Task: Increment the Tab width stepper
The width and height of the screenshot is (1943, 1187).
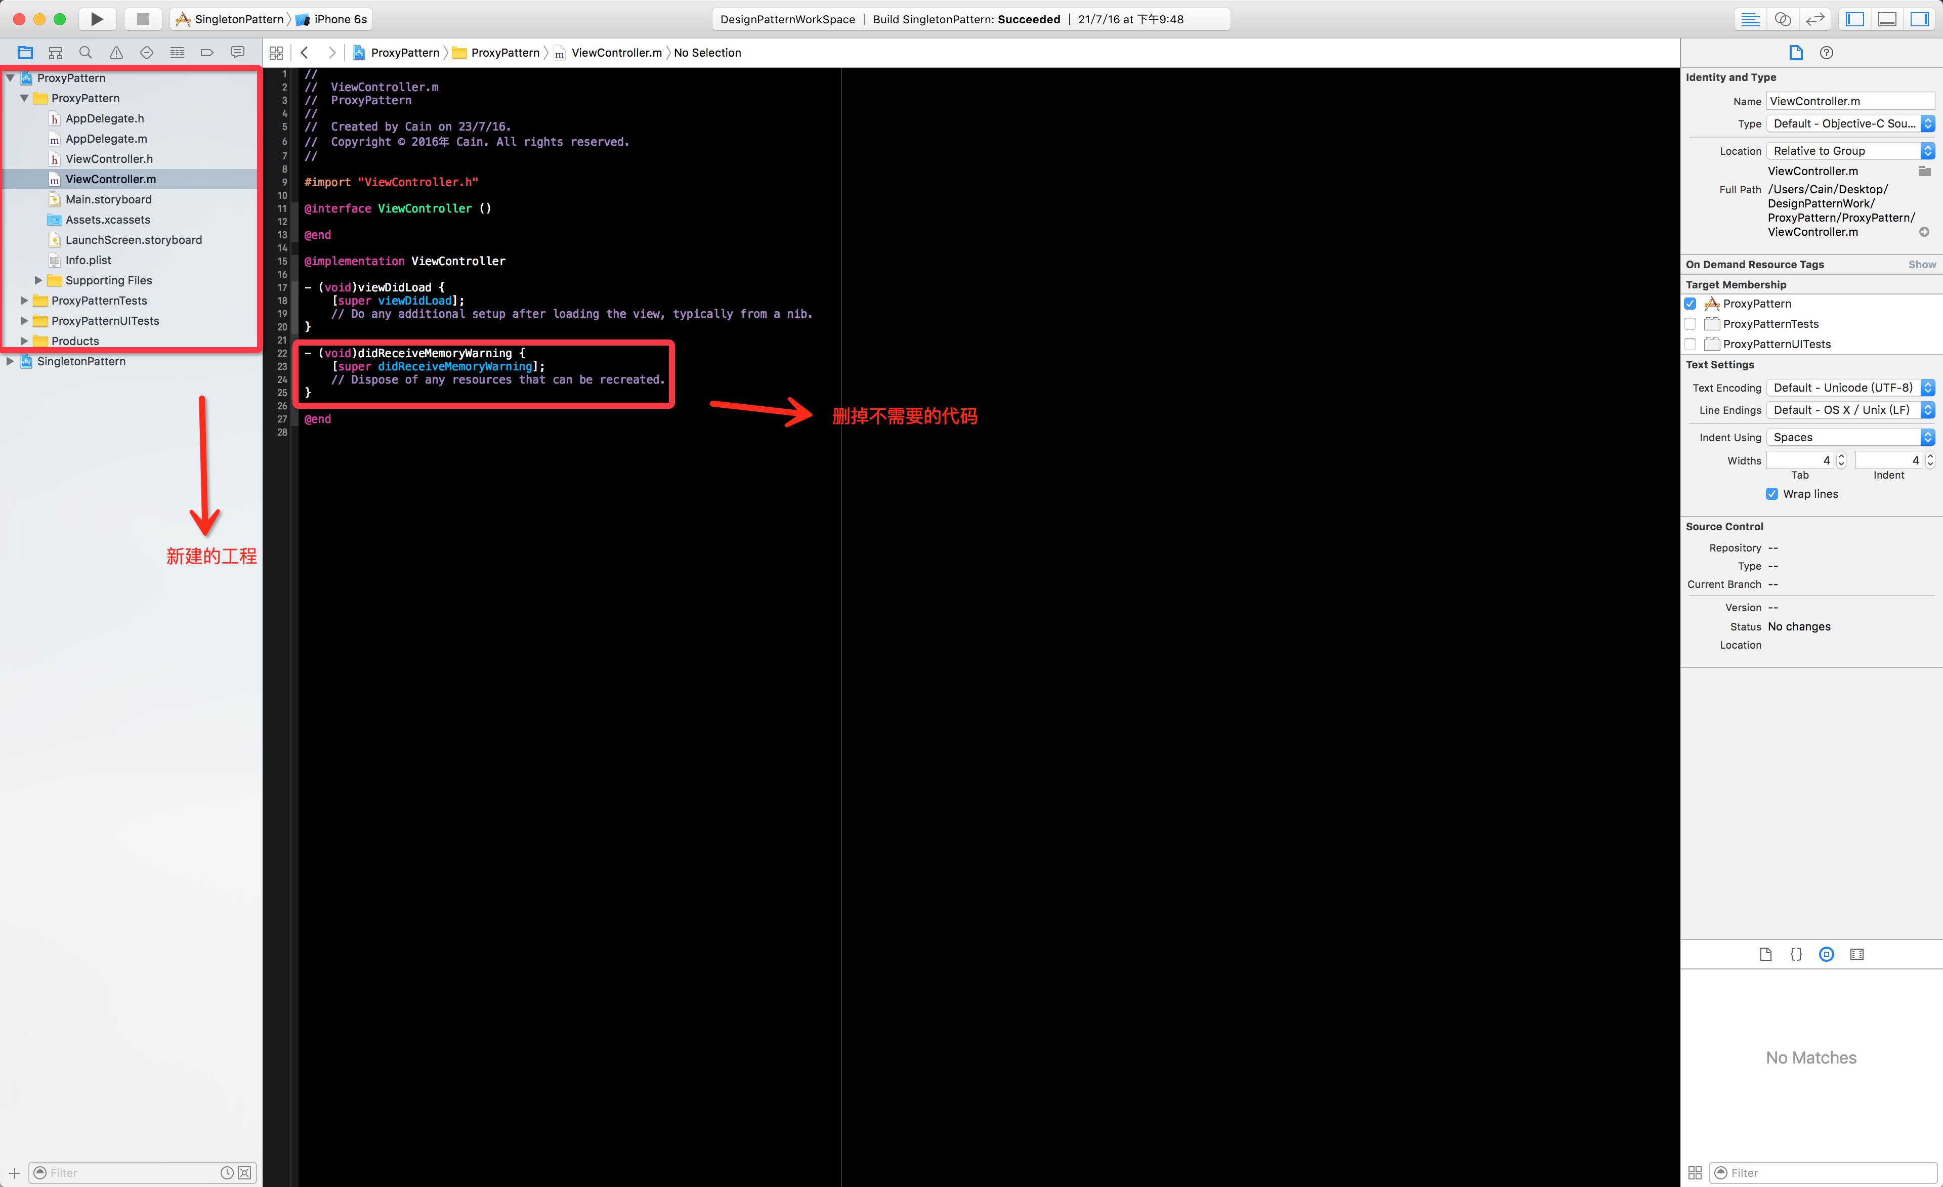Action: (1841, 456)
